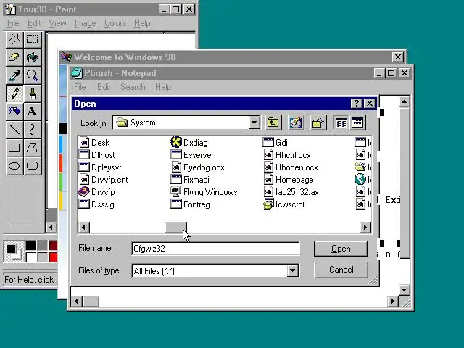
Task: Select the Pick Color eyedropper tool
Action: coord(14,75)
